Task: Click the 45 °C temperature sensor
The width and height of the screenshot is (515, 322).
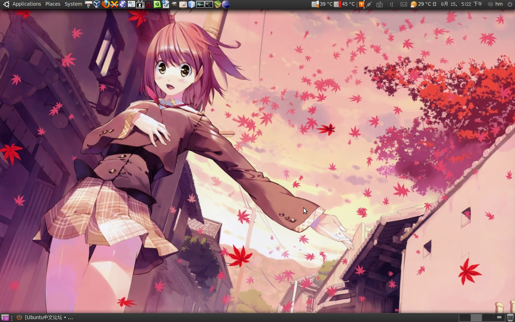Action: pyautogui.click(x=344, y=4)
